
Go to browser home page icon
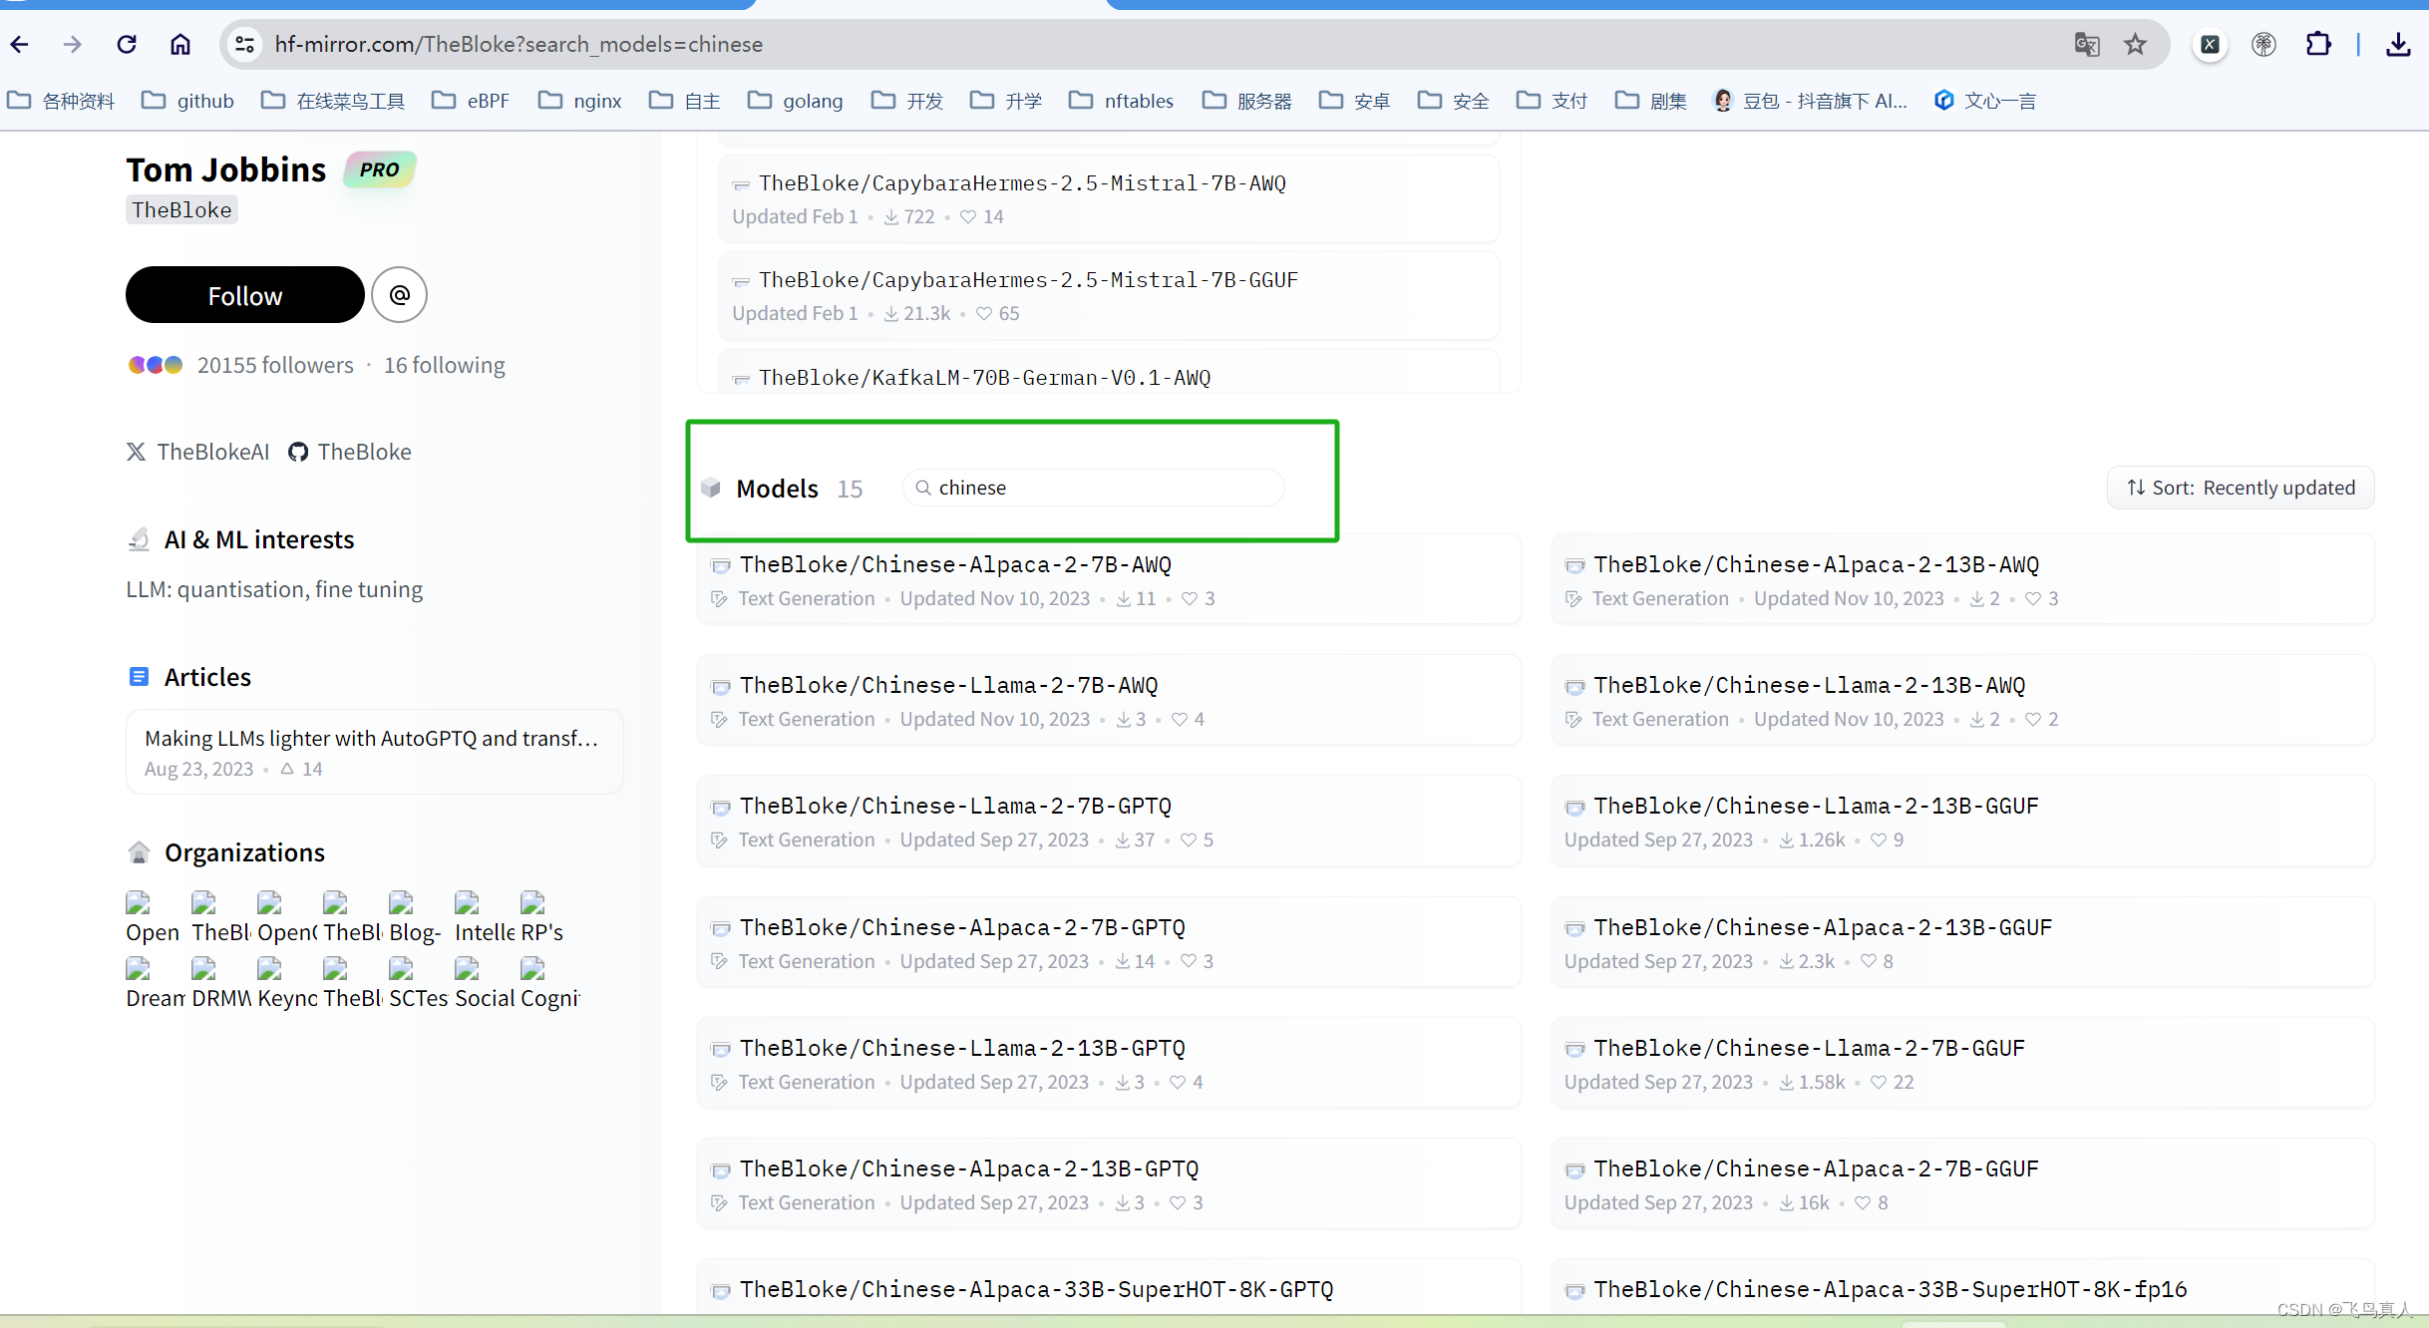tap(179, 44)
